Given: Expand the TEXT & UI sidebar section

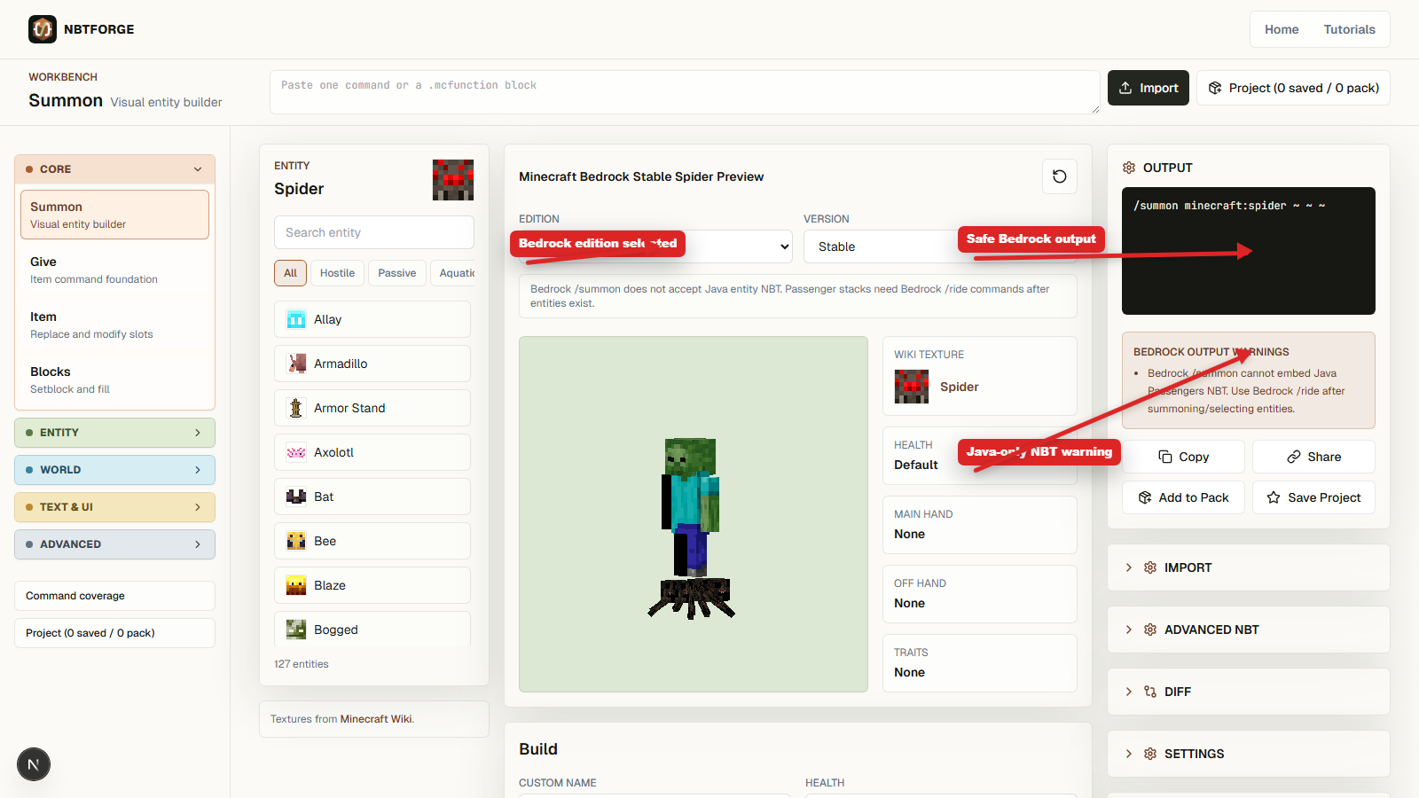Looking at the screenshot, I should click(x=114, y=507).
